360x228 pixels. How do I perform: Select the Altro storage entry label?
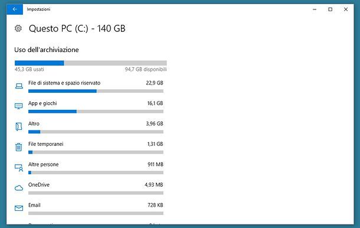34,123
